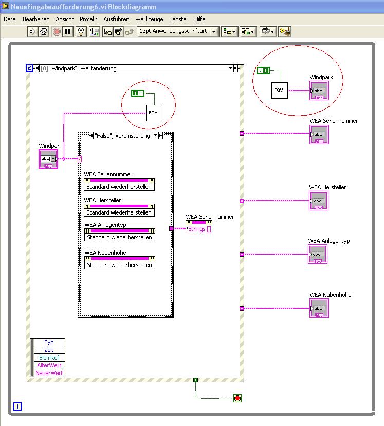384x426 pixels.
Task: Click output tunnel wired to WEA Seriennummer
Action: click(x=242, y=133)
